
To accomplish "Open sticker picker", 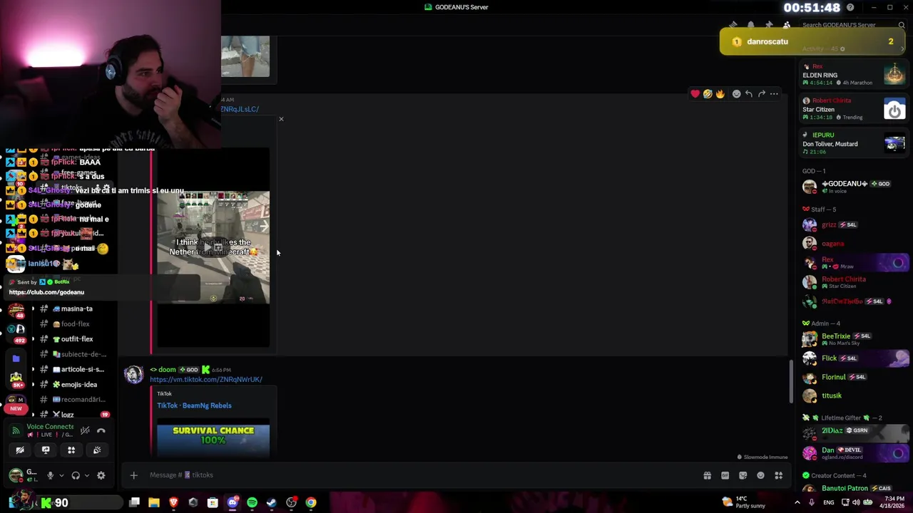I will tap(743, 475).
